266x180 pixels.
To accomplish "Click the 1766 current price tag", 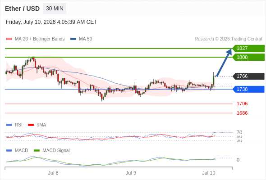I will [248, 76].
